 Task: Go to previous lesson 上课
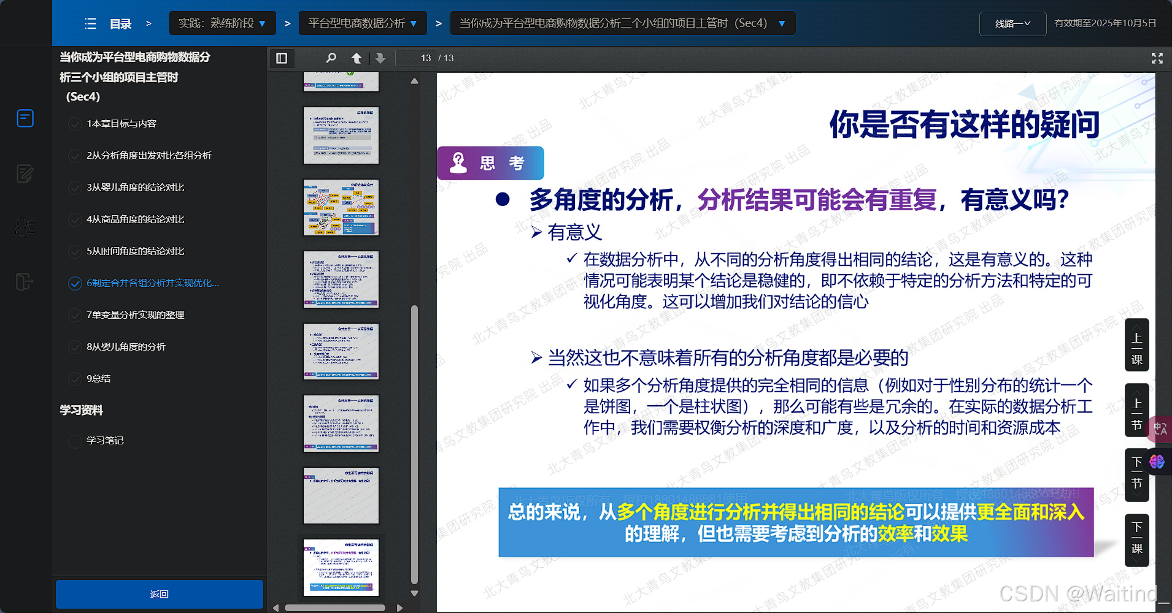[x=1136, y=345]
